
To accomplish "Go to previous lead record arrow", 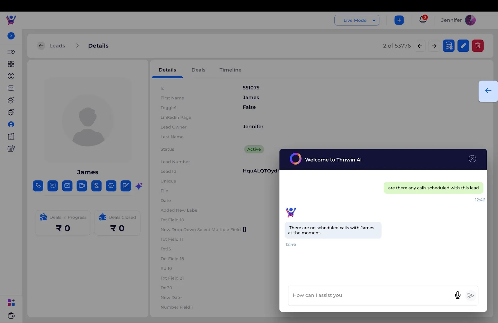I will coord(420,46).
